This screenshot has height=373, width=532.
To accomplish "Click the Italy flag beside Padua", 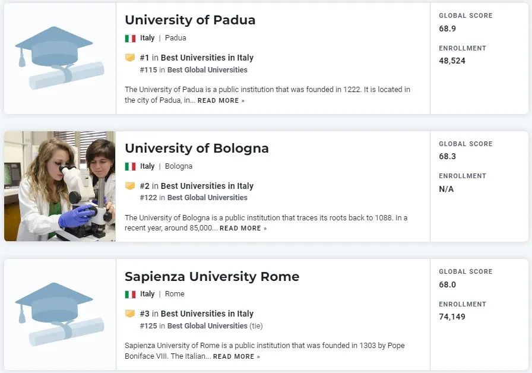I will pos(130,38).
